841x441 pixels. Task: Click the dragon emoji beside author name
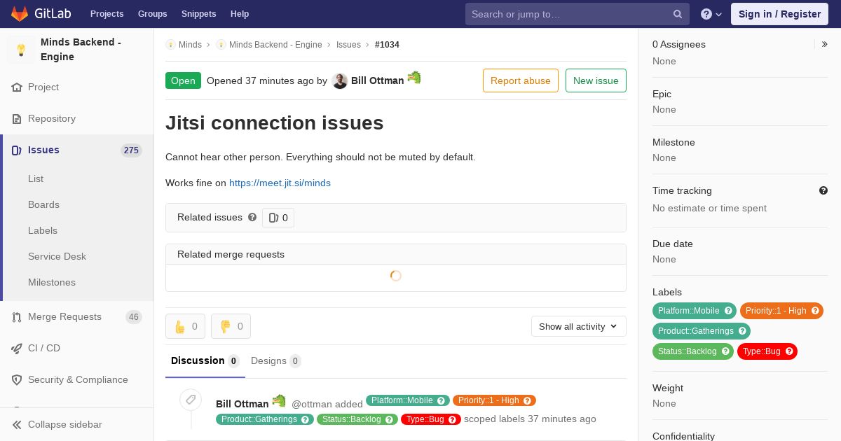coord(414,78)
